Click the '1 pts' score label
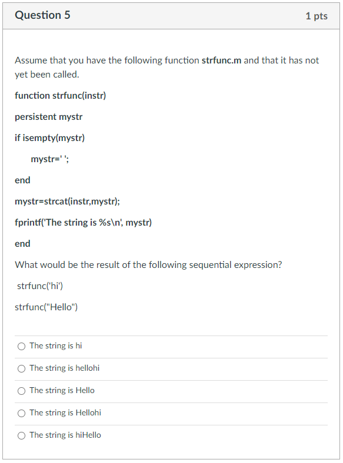The height and width of the screenshot is (463, 343). point(317,16)
